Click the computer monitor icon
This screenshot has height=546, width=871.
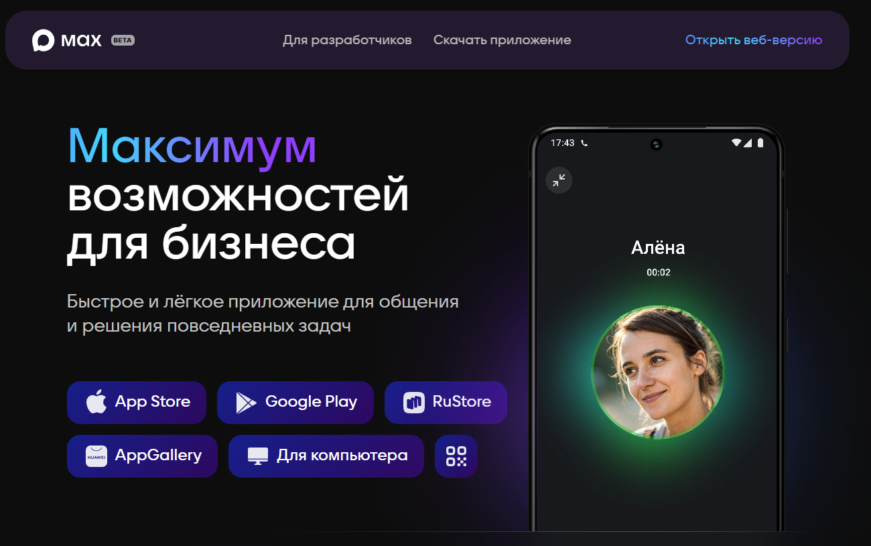(258, 456)
